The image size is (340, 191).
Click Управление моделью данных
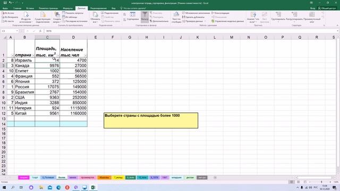228,21
